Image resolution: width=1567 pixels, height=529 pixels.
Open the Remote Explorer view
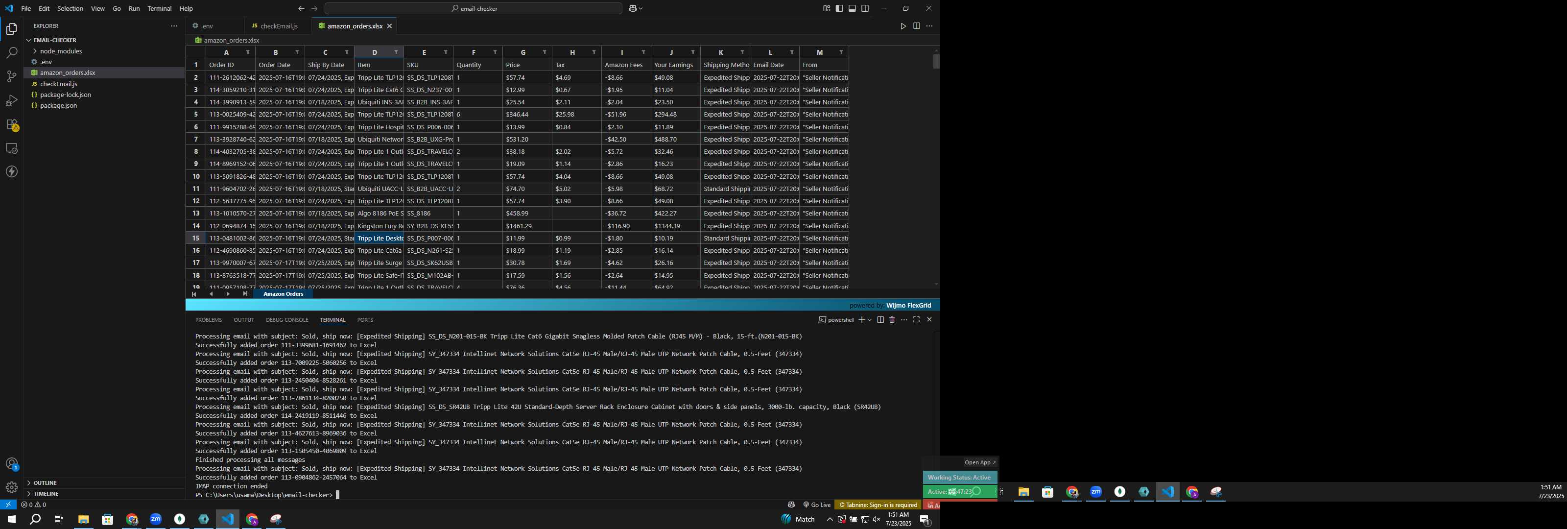click(x=12, y=148)
